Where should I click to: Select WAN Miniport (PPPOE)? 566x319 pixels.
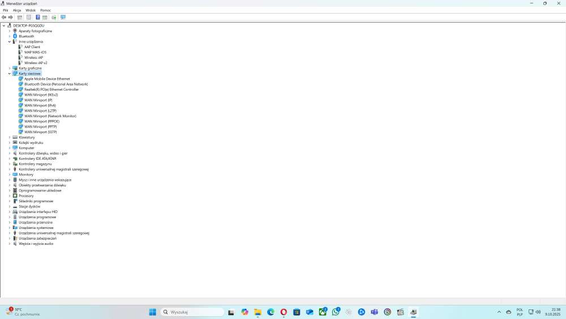pos(42,121)
